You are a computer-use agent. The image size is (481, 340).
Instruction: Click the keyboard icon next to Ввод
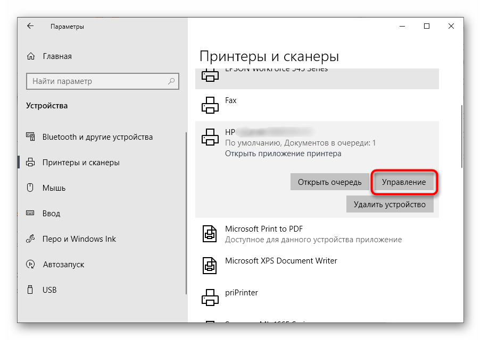[30, 213]
